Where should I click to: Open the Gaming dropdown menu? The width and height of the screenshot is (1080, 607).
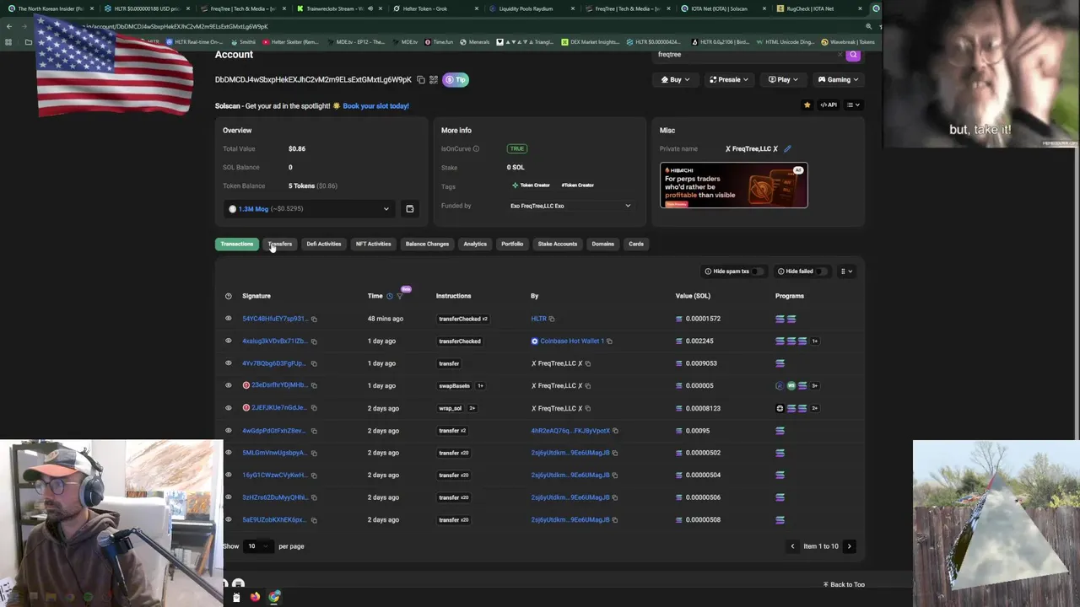[838, 79]
